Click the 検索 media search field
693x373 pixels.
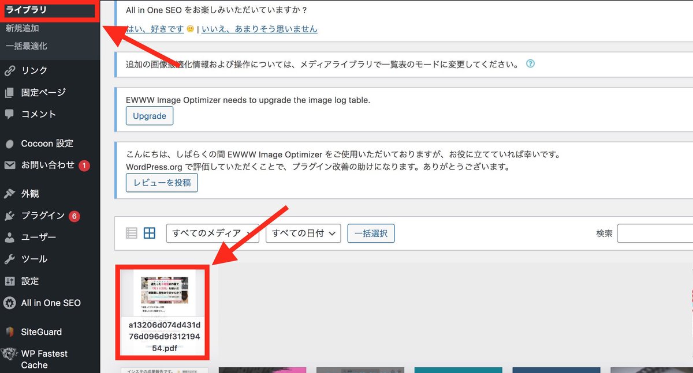(655, 233)
